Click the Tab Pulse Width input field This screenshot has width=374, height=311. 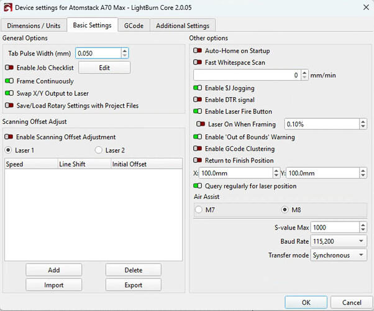point(98,53)
